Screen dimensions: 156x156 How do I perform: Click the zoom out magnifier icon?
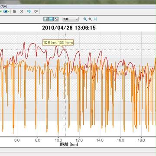[x=90, y=19]
